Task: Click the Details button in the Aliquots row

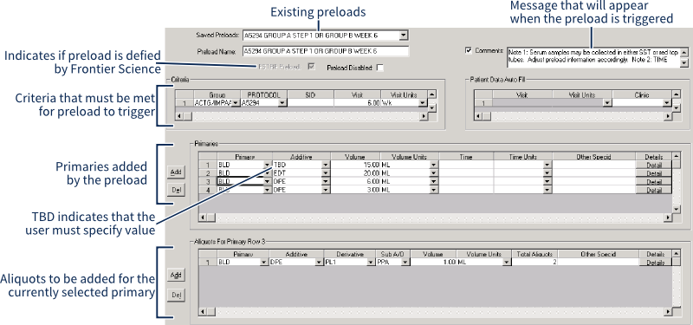Action: [656, 263]
